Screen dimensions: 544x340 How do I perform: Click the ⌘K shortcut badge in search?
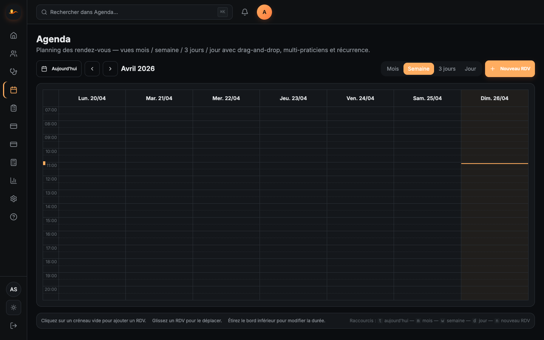(223, 12)
